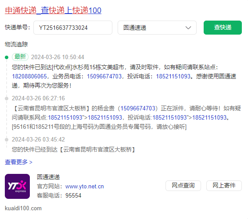Open the www.yto.net.cn official website link
The width and height of the screenshot is (248, 219).
click(x=85, y=187)
